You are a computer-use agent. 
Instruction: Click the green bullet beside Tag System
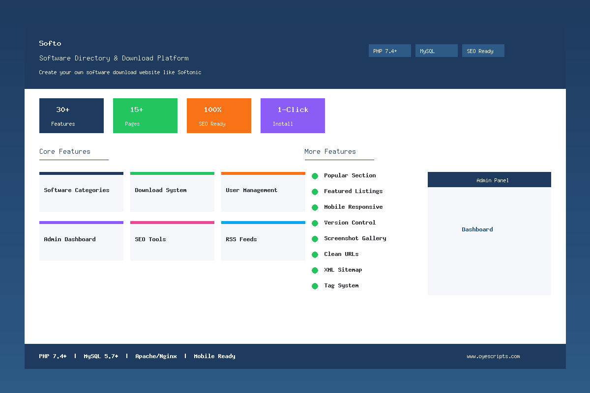click(315, 286)
